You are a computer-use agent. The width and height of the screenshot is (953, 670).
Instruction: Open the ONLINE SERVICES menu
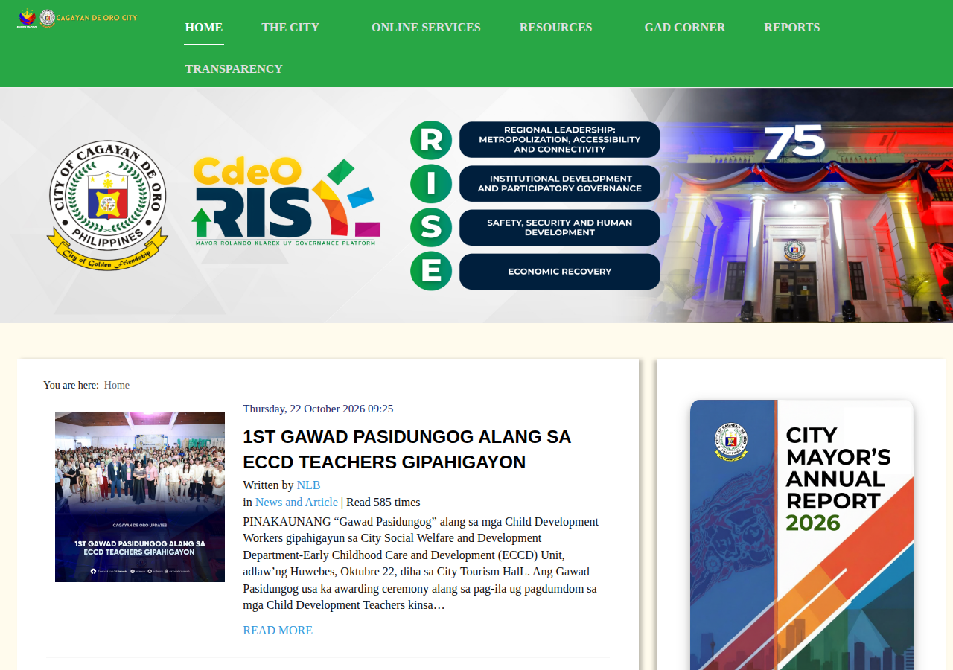click(x=426, y=28)
